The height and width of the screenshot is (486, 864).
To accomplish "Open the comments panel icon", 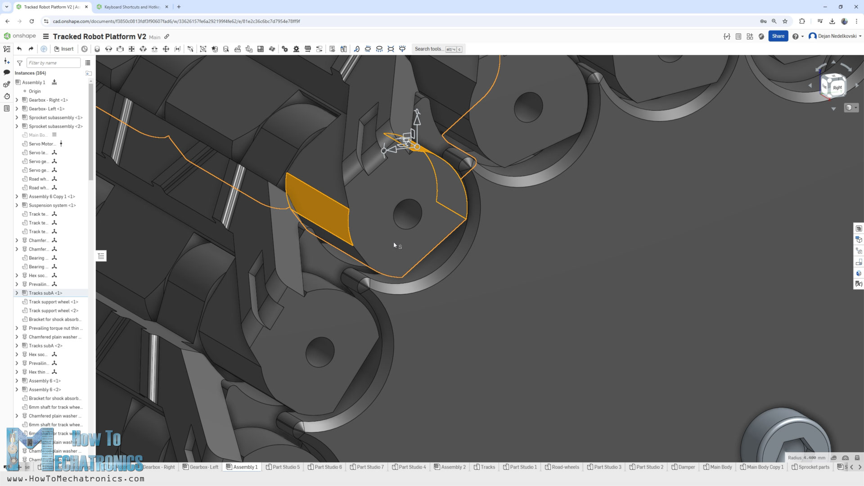I will pos(7,72).
